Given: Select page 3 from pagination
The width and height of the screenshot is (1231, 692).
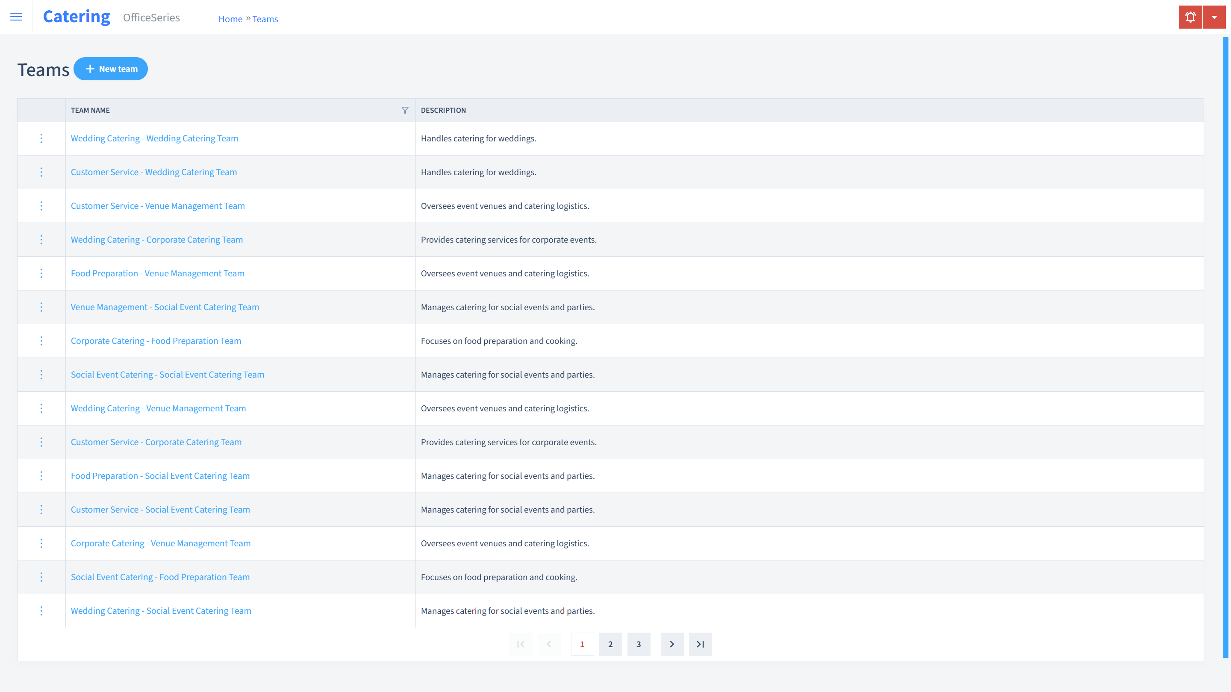Looking at the screenshot, I should (x=639, y=644).
